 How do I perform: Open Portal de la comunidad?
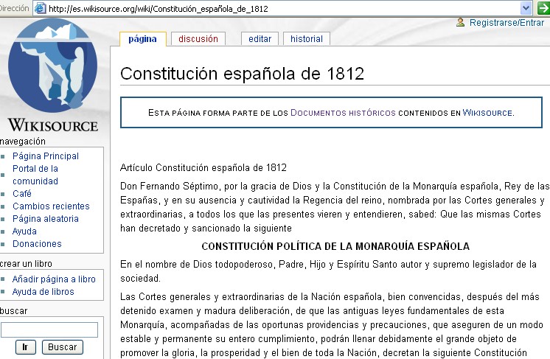(35, 175)
